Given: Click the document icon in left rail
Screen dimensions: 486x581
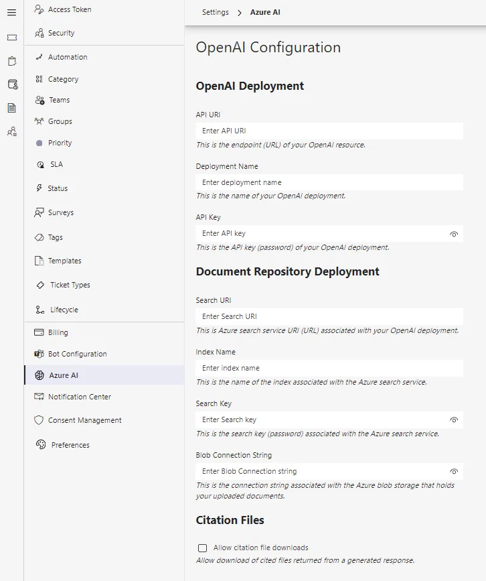Looking at the screenshot, I should pyautogui.click(x=12, y=108).
